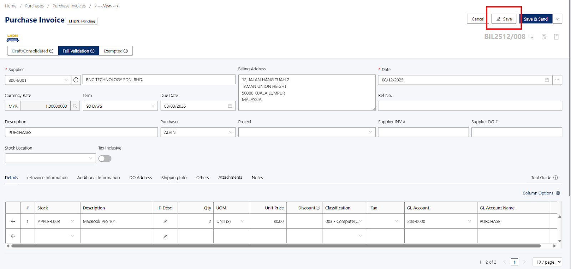571x269 pixels.
Task: Open the Attachments tab
Action: pos(230,177)
